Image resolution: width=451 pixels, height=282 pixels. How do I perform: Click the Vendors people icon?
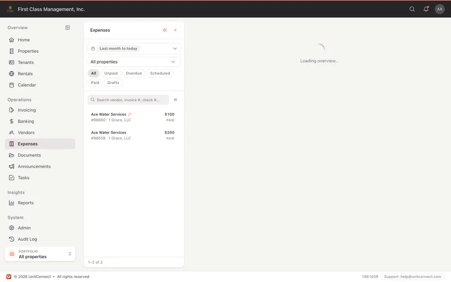pyautogui.click(x=11, y=133)
